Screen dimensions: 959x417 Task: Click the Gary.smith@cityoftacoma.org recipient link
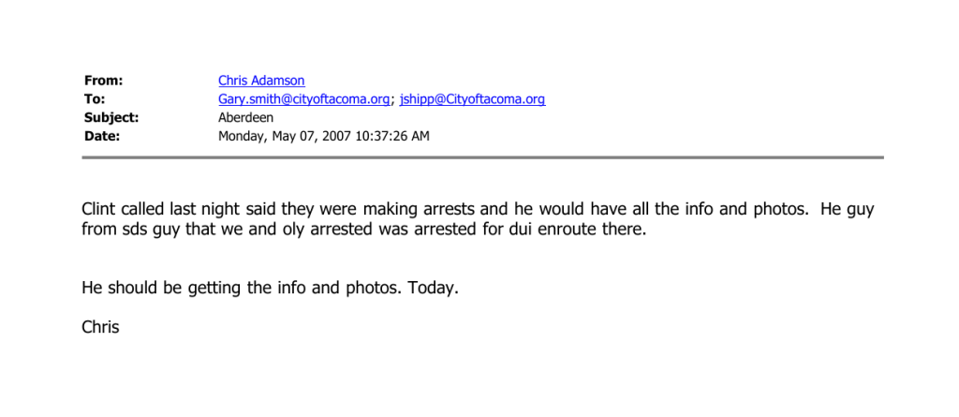(304, 99)
